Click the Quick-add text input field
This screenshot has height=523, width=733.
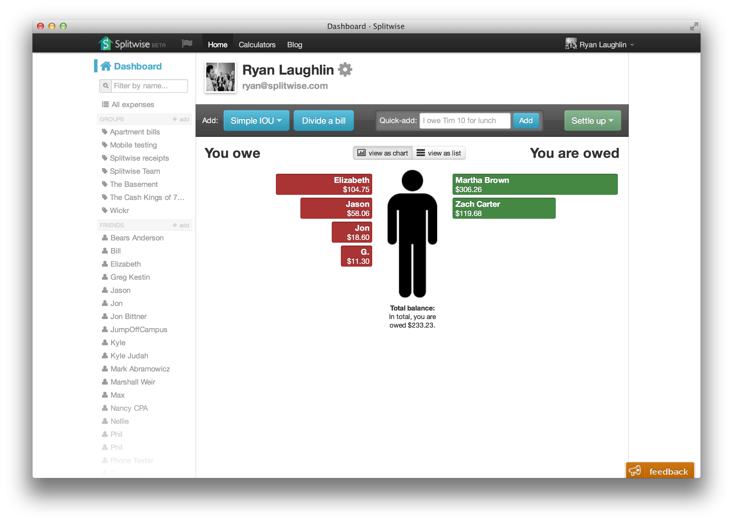pyautogui.click(x=465, y=121)
